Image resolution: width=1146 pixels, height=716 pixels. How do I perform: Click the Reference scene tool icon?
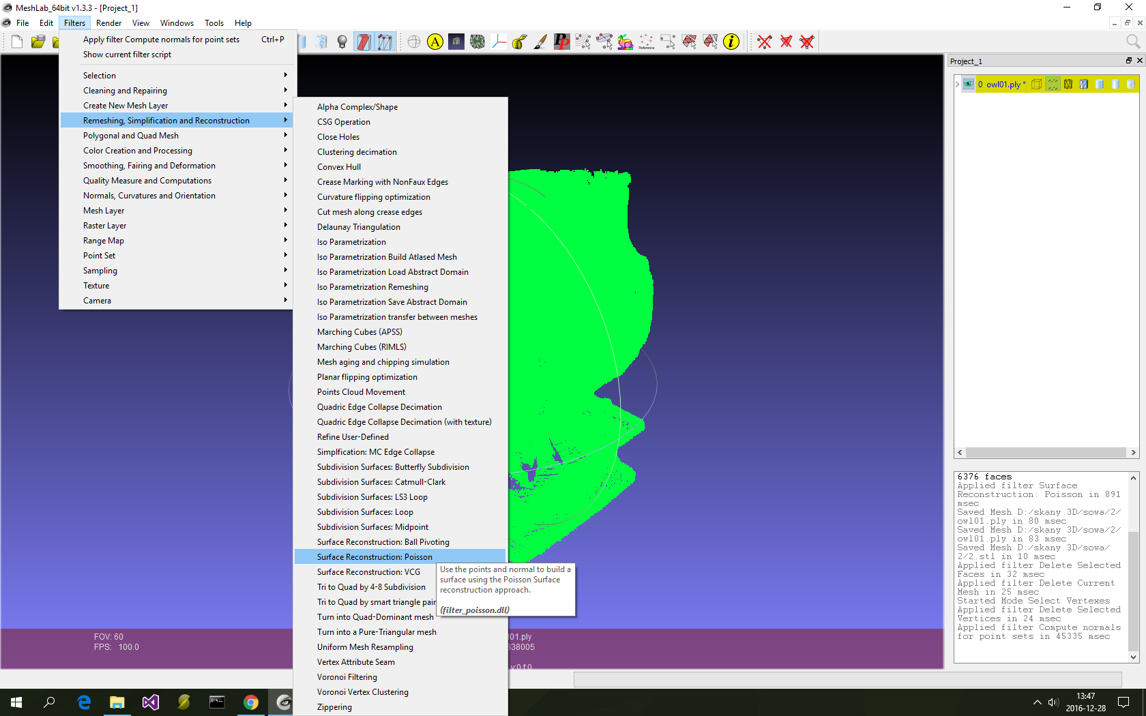pyautogui.click(x=646, y=42)
